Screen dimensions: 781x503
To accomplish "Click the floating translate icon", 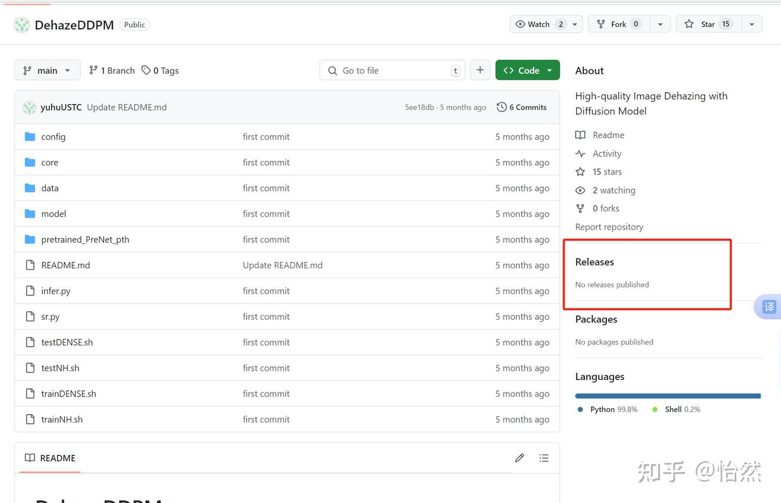I will point(769,307).
